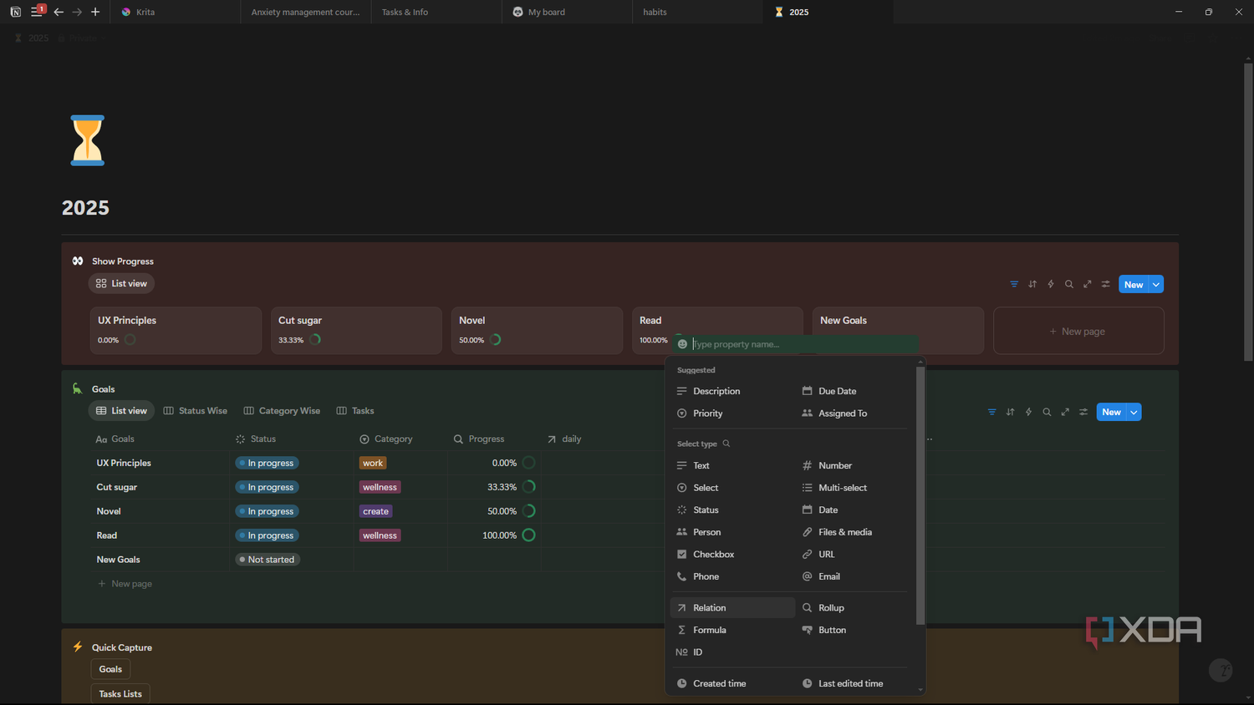Open automations lightning icon in Show Progress
Viewport: 1254px width, 705px height.
pyautogui.click(x=1051, y=284)
